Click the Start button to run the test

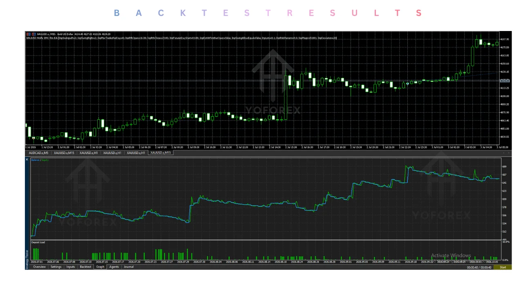point(503,267)
